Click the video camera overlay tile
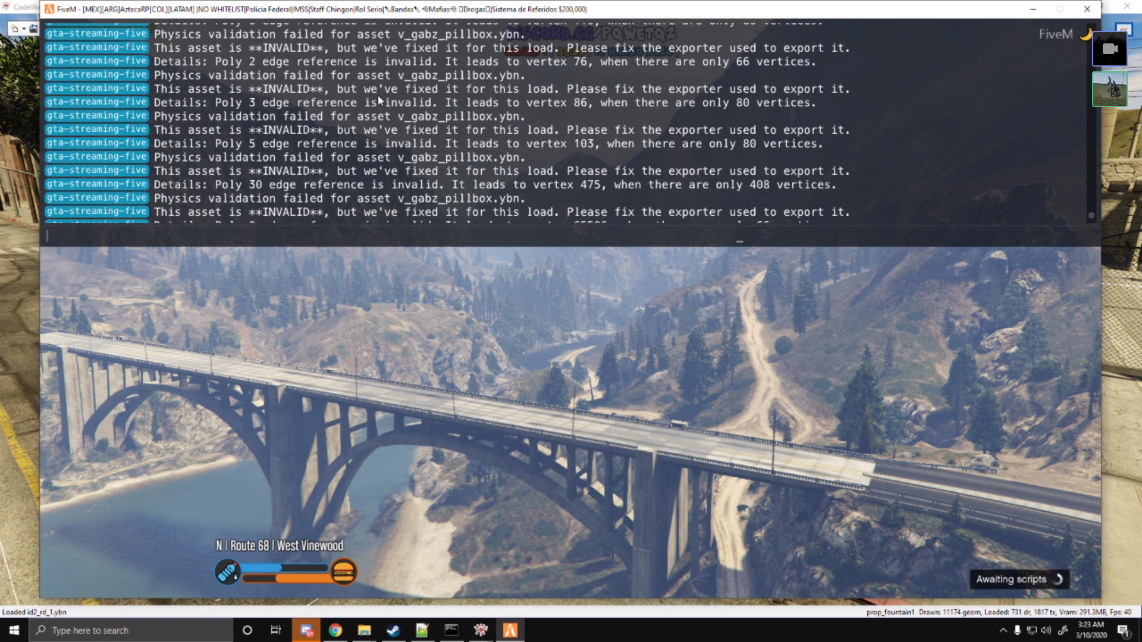1142x642 pixels. [1109, 49]
